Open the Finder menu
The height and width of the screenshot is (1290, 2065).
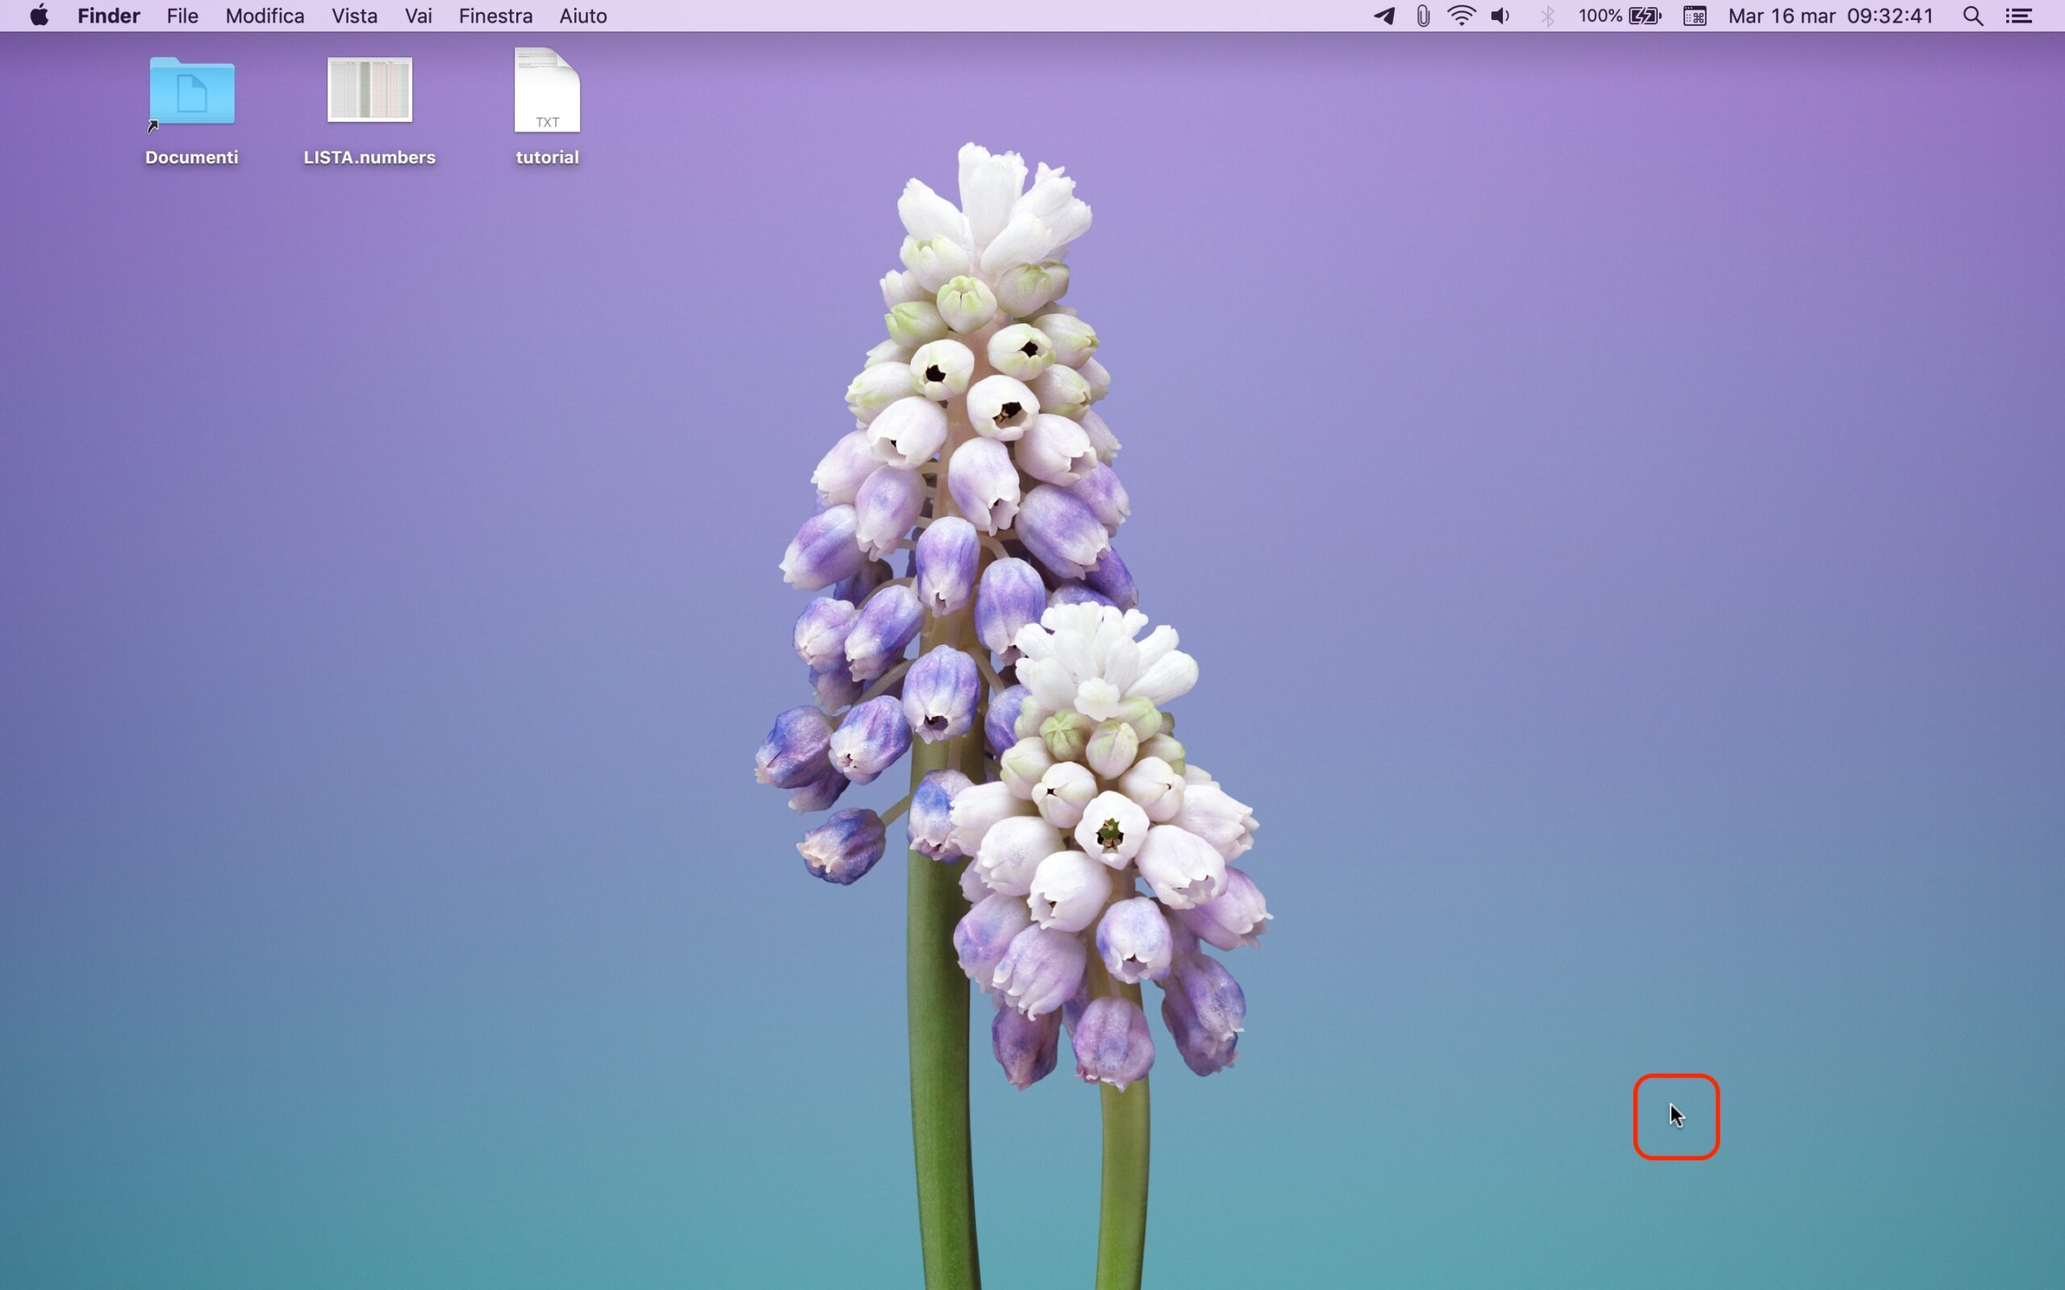108,16
